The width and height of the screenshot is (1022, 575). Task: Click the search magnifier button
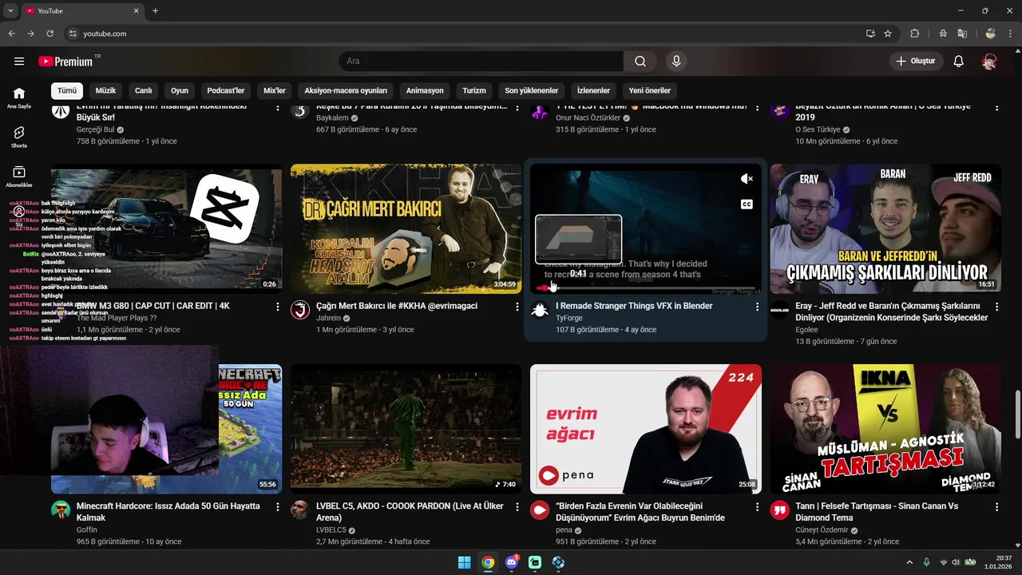[x=640, y=61]
